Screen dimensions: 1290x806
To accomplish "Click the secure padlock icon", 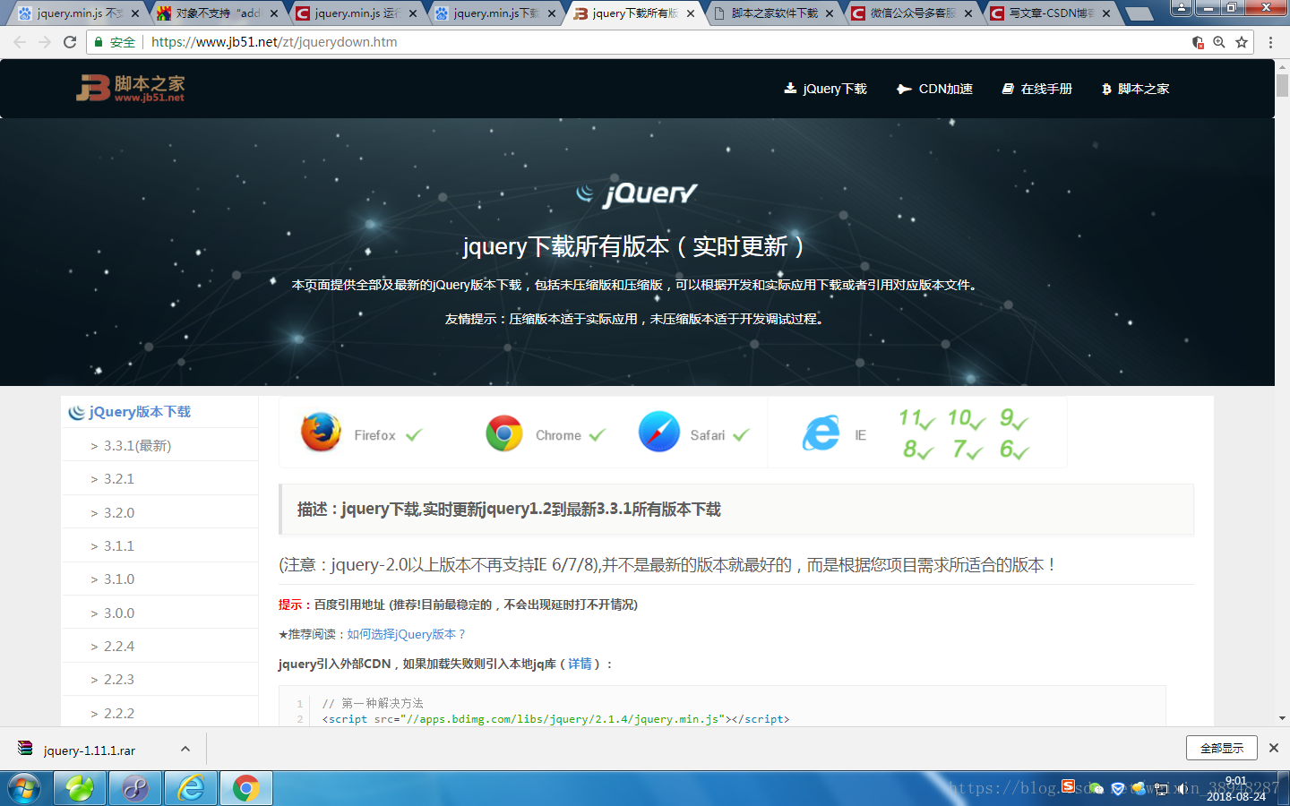I will pos(99,42).
